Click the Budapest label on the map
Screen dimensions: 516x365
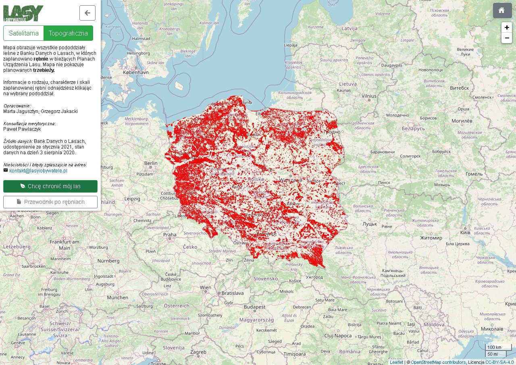254,306
